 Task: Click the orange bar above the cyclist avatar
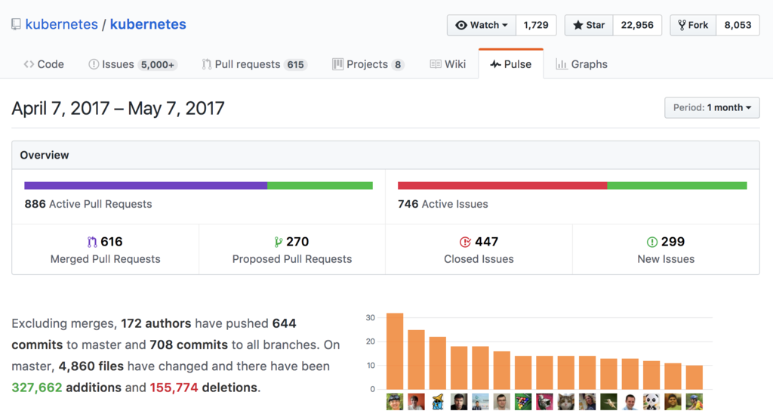[694, 378]
